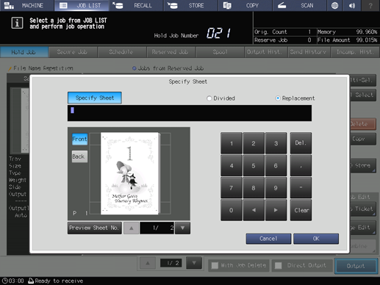Click the Preview Sheet No. button
The width and height of the screenshot is (380, 285).
point(95,228)
